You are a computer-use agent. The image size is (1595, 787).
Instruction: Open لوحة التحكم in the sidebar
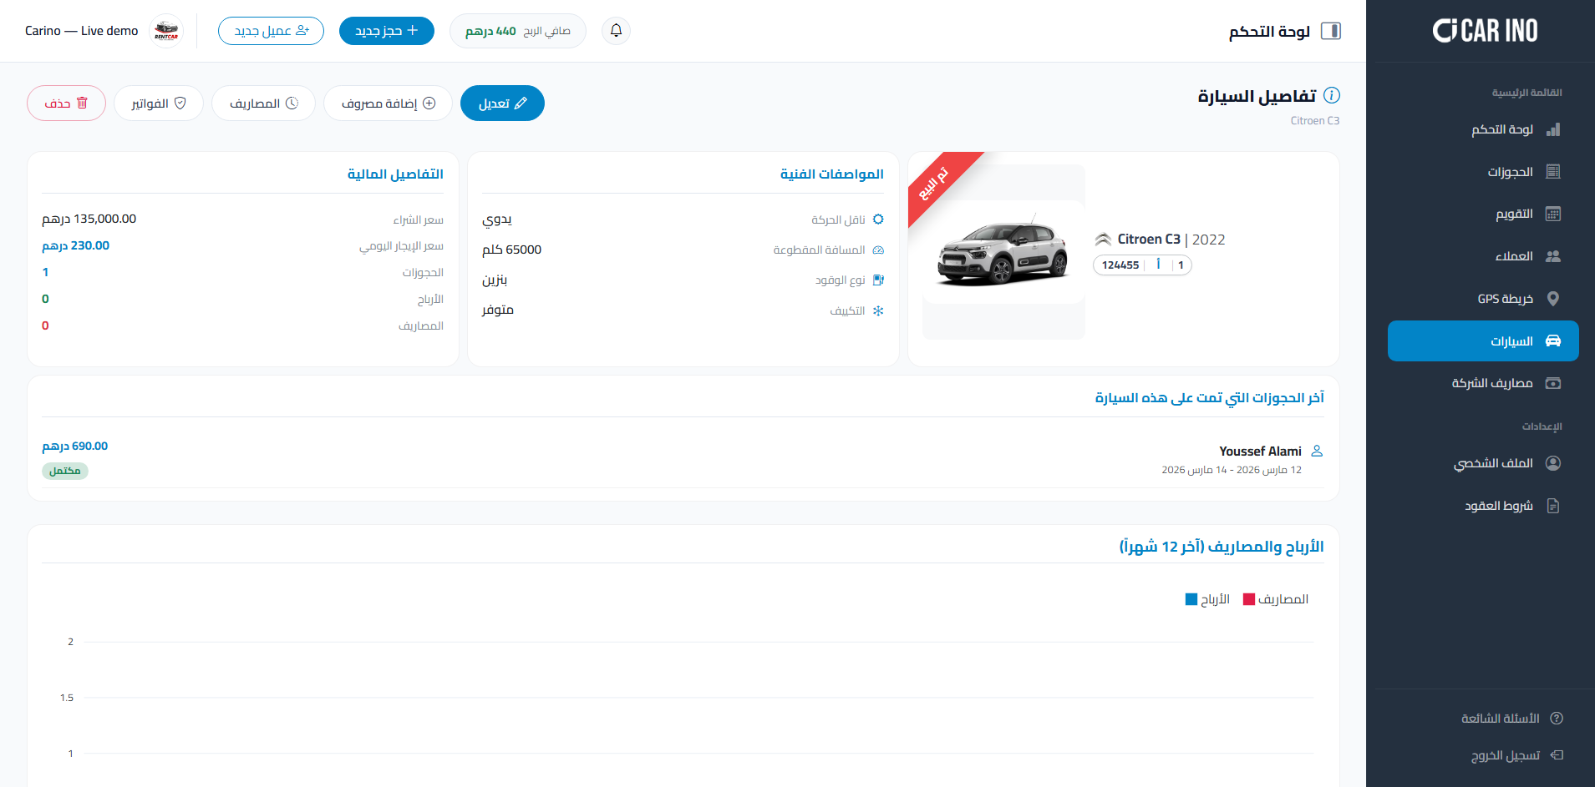click(1483, 129)
